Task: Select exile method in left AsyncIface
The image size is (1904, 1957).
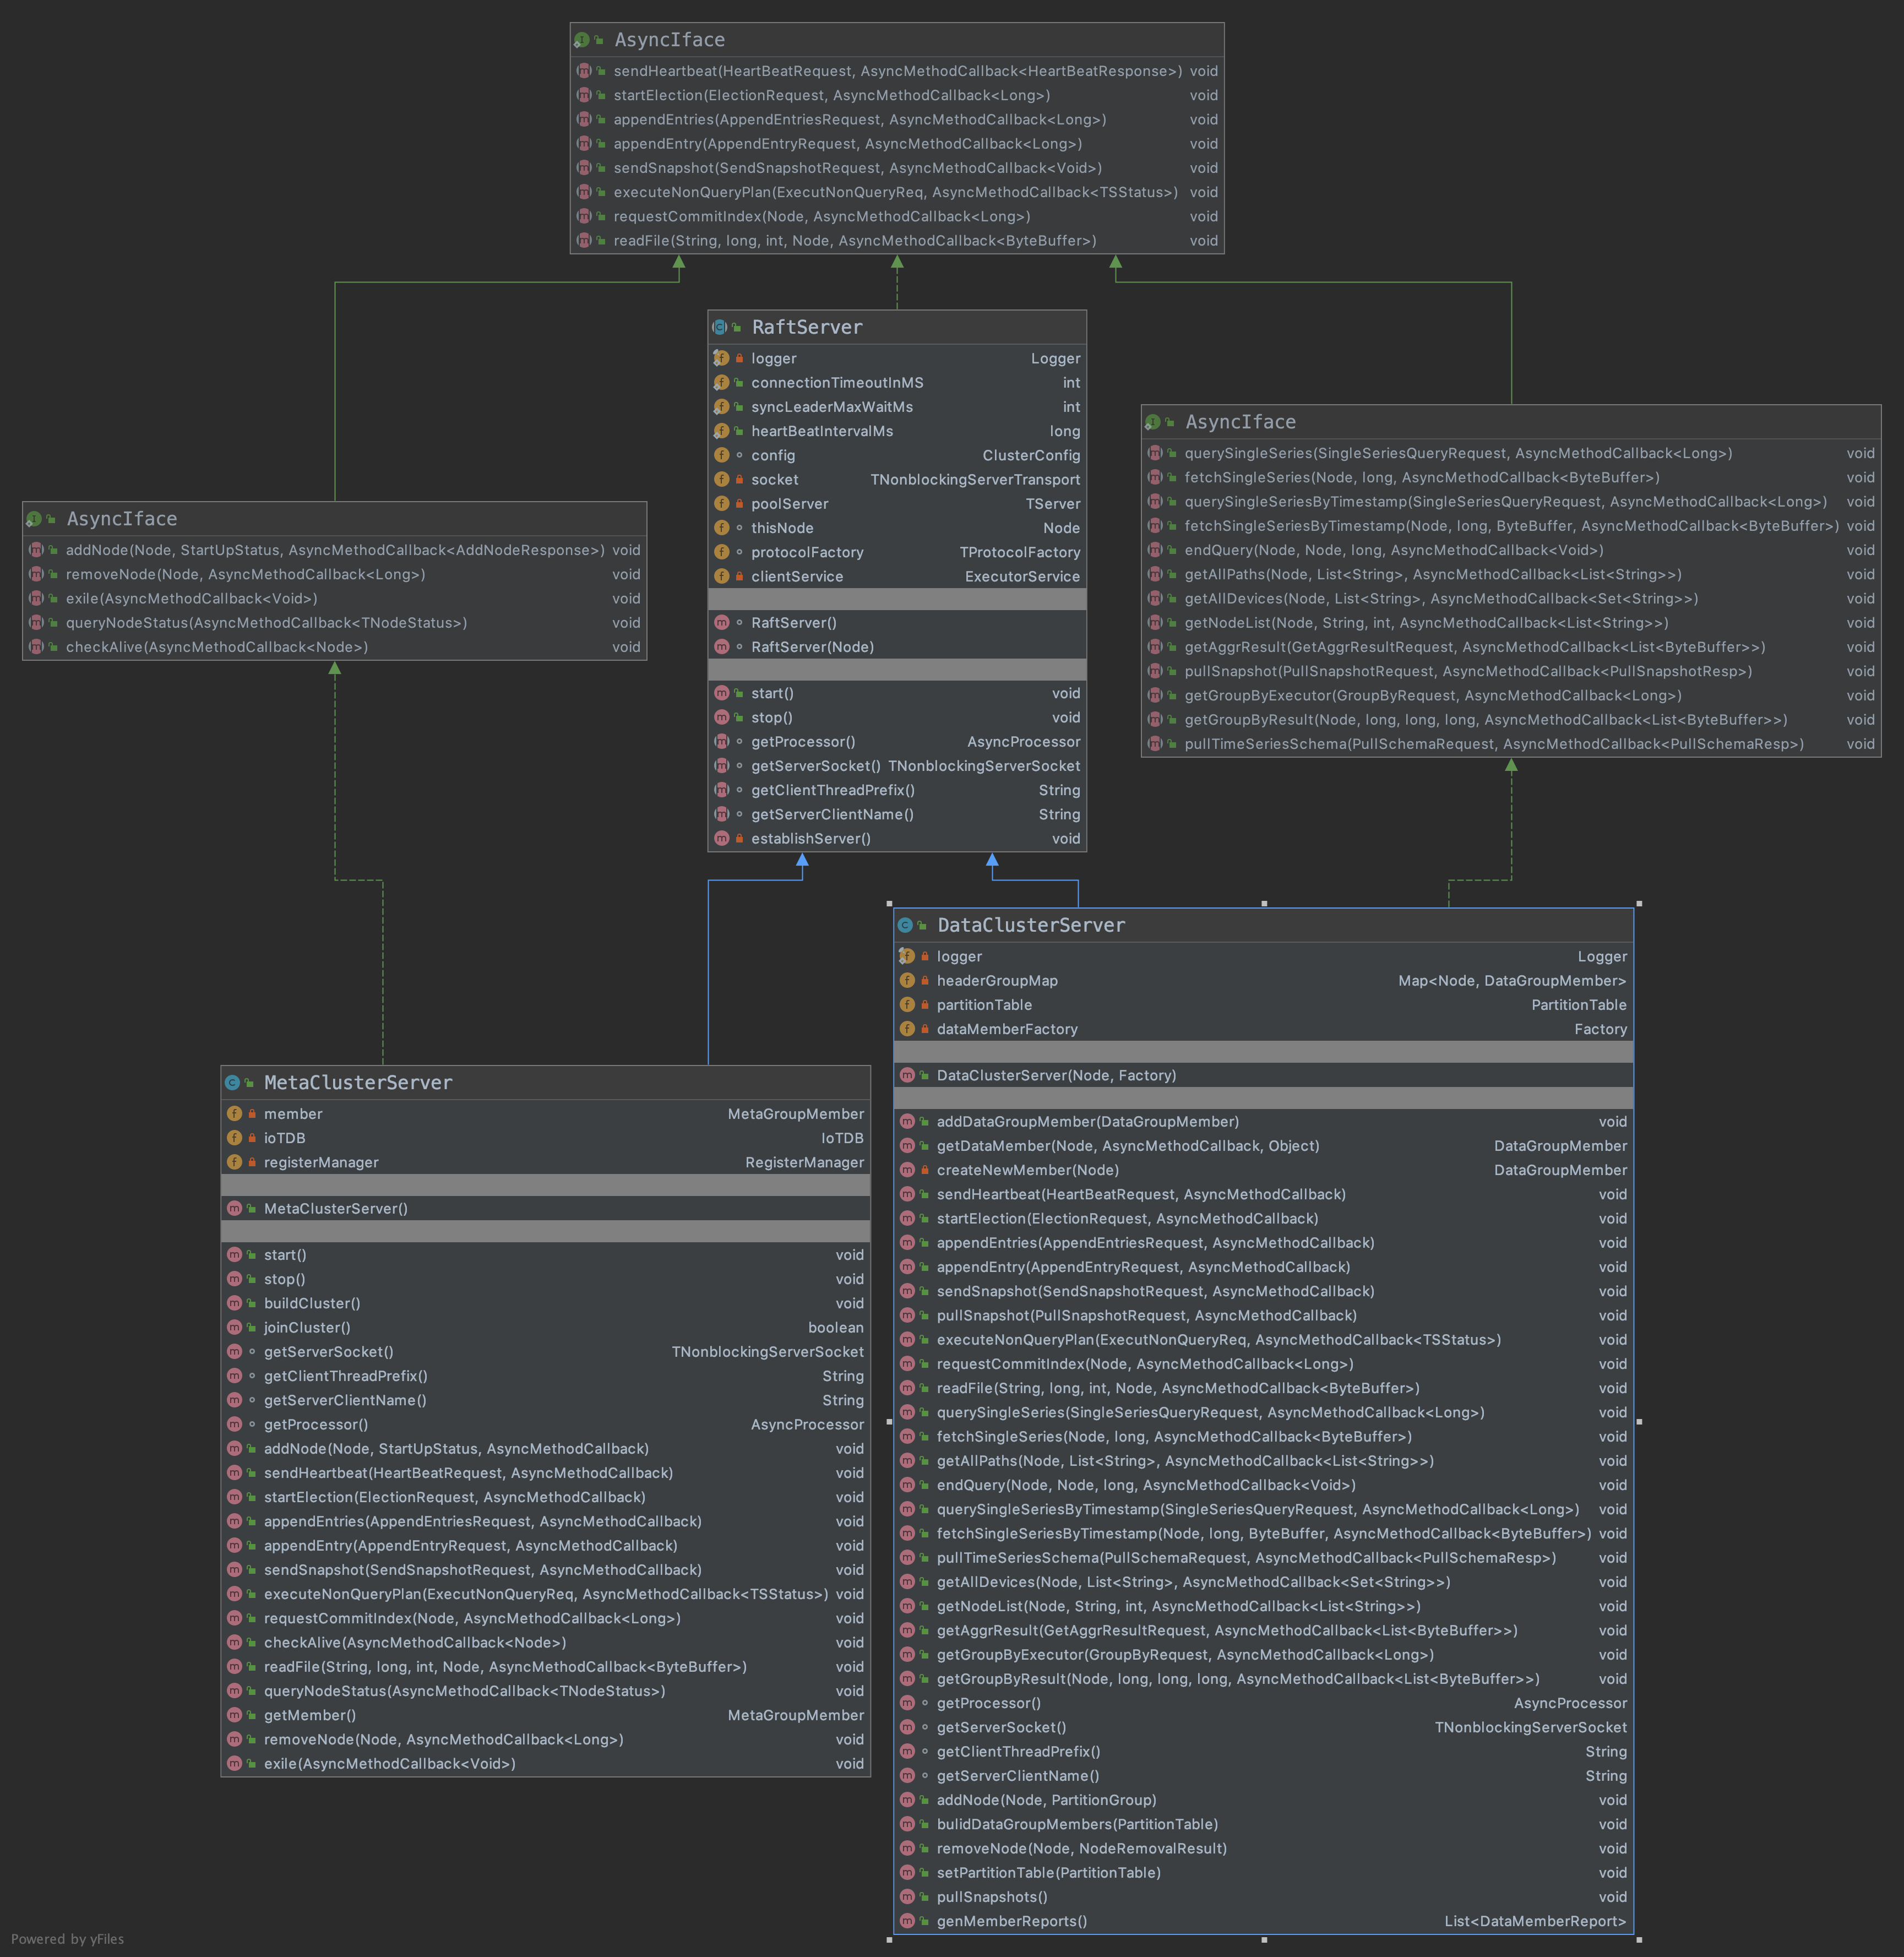Action: pyautogui.click(x=335, y=598)
